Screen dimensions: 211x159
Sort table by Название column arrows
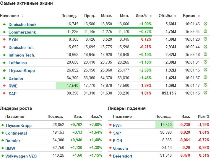[x=23, y=16]
